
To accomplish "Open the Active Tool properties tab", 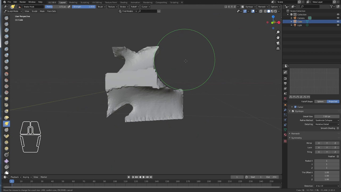I will 285,72.
